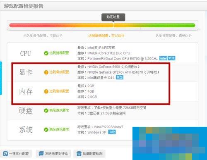Click the 游戏配置检测报告 title
The height and width of the screenshot is (160, 207).
click(24, 6)
